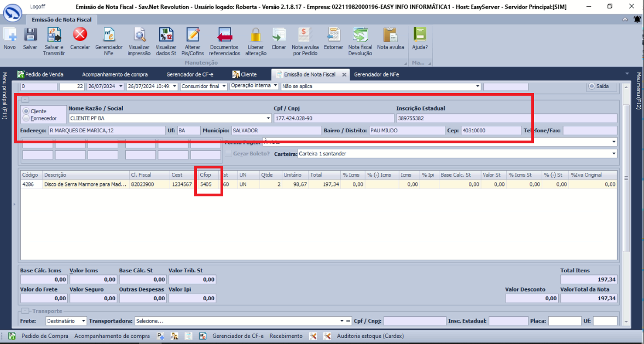Click the notification bell icon
Image resolution: width=644 pixels, height=344 pixels.
click(x=636, y=20)
